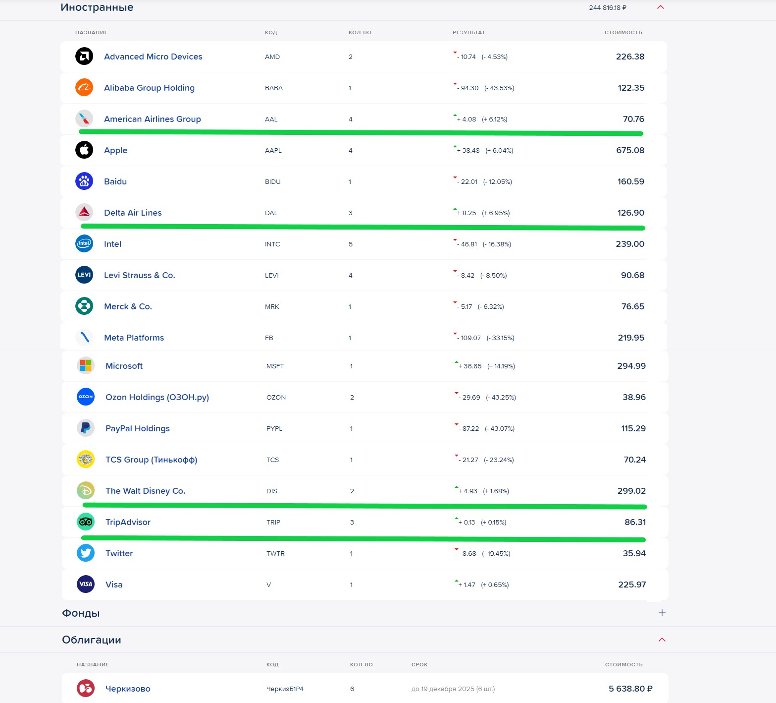The height and width of the screenshot is (703, 776).
Task: Click the КОЛ-ВО column header in stocks table
Action: [x=360, y=32]
